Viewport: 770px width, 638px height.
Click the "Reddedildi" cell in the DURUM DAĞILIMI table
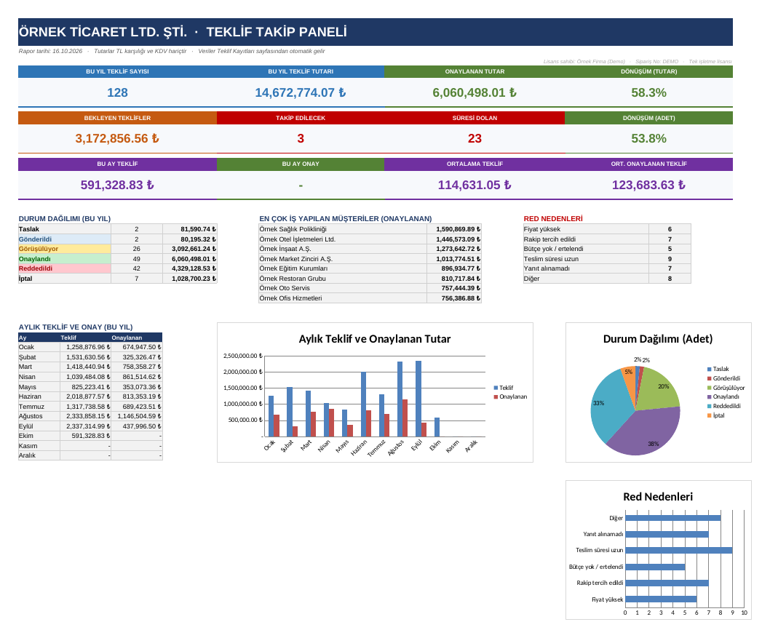tap(64, 268)
